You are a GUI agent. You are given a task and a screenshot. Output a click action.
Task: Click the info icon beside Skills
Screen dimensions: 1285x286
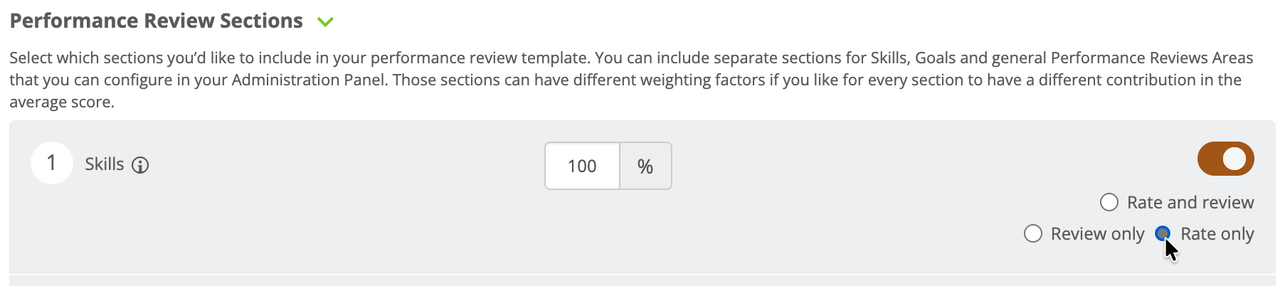[140, 166]
